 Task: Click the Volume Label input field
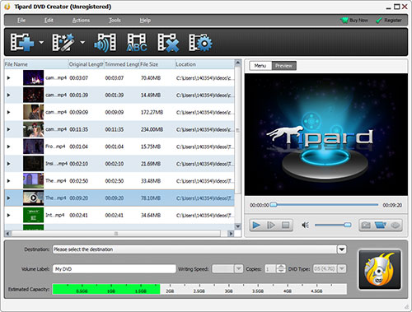coord(115,269)
